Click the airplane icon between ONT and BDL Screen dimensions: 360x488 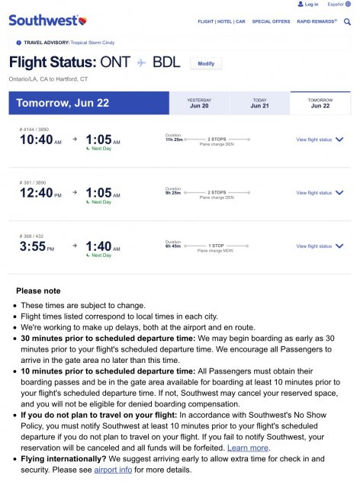coord(141,63)
